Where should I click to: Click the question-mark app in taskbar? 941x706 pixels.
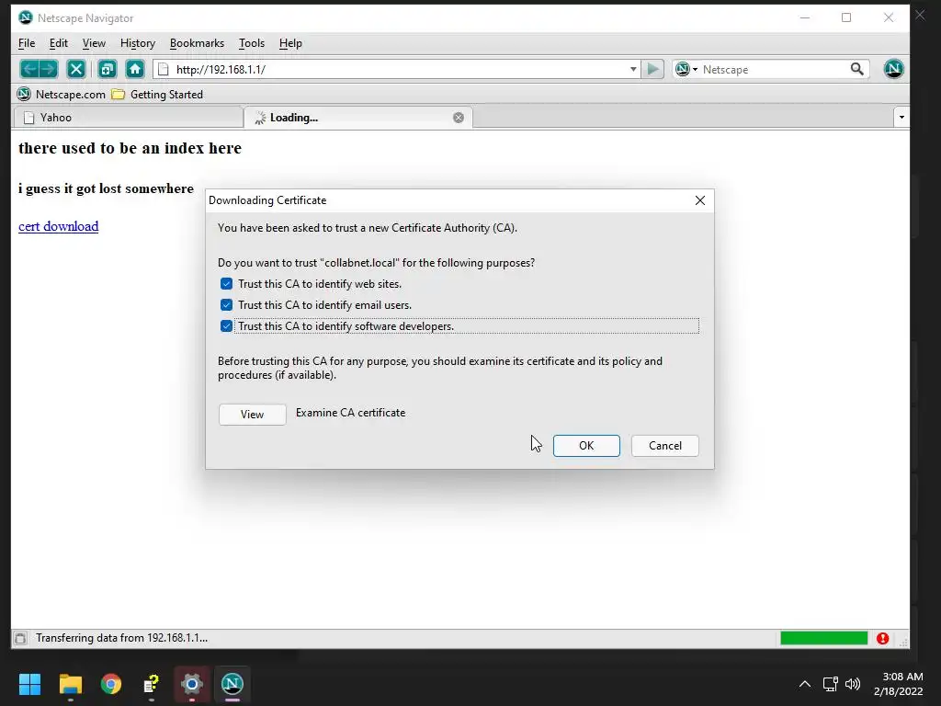click(x=152, y=684)
